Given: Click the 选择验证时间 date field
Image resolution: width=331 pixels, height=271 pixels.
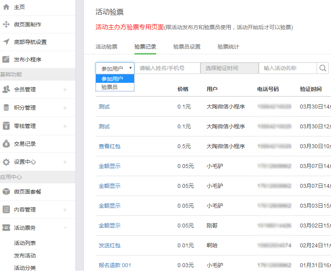Looking at the screenshot, I should point(229,68).
